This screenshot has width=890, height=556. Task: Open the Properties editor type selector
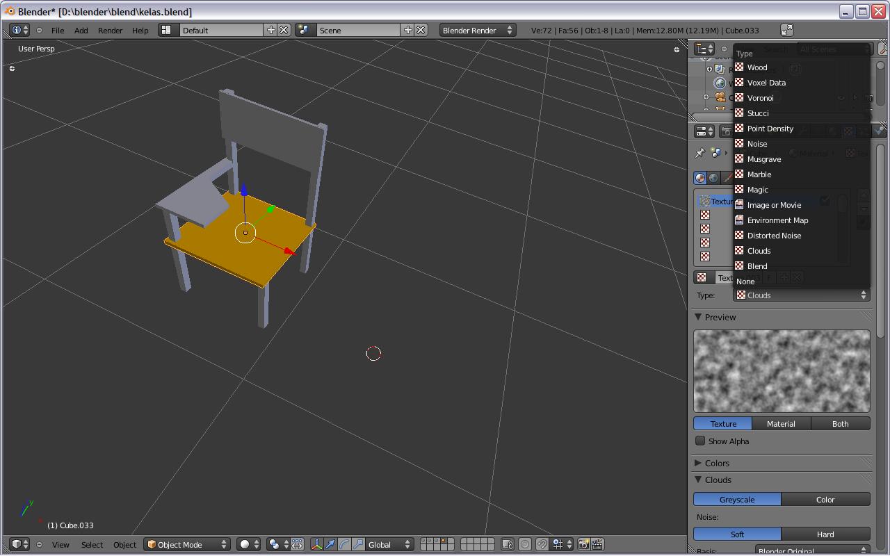705,131
